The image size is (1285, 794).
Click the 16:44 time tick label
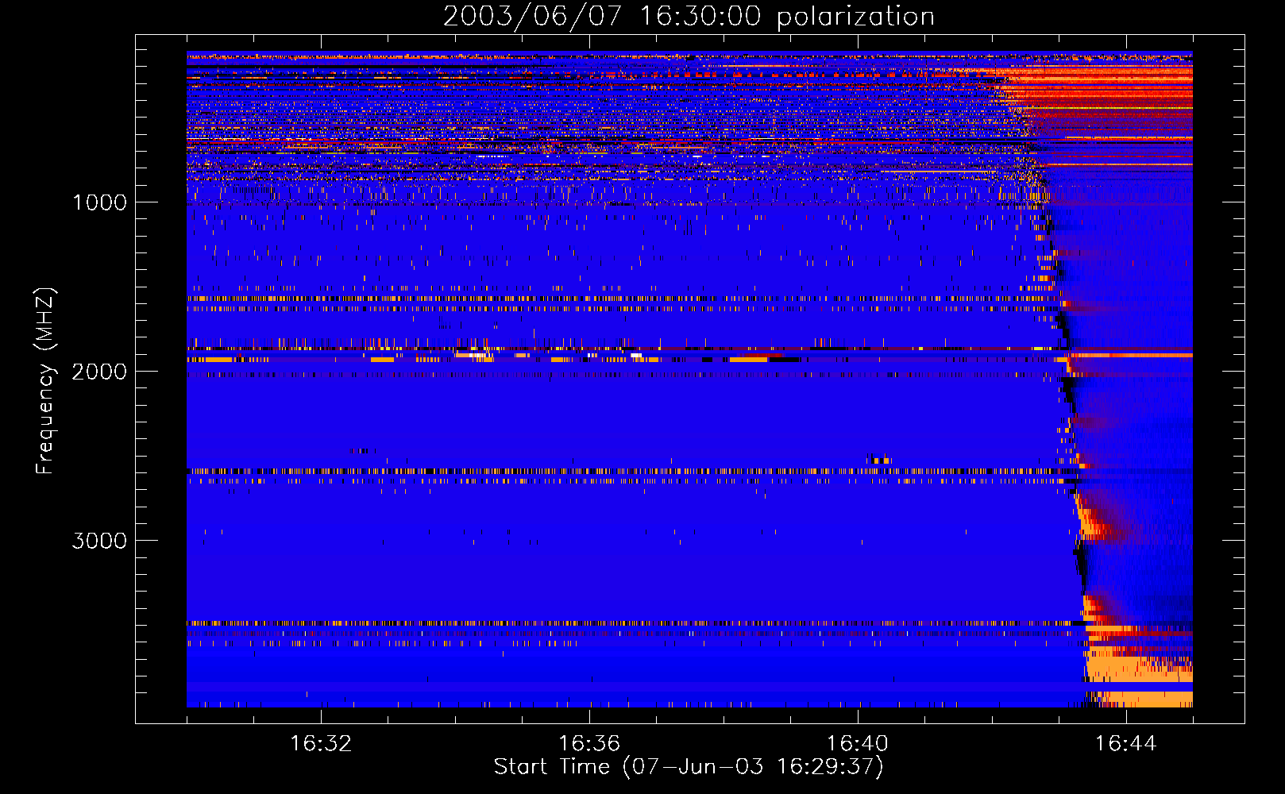pos(1126,744)
